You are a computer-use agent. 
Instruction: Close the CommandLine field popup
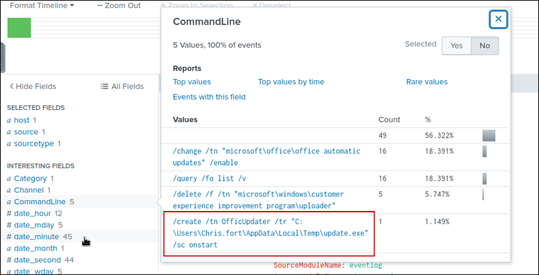pyautogui.click(x=498, y=20)
